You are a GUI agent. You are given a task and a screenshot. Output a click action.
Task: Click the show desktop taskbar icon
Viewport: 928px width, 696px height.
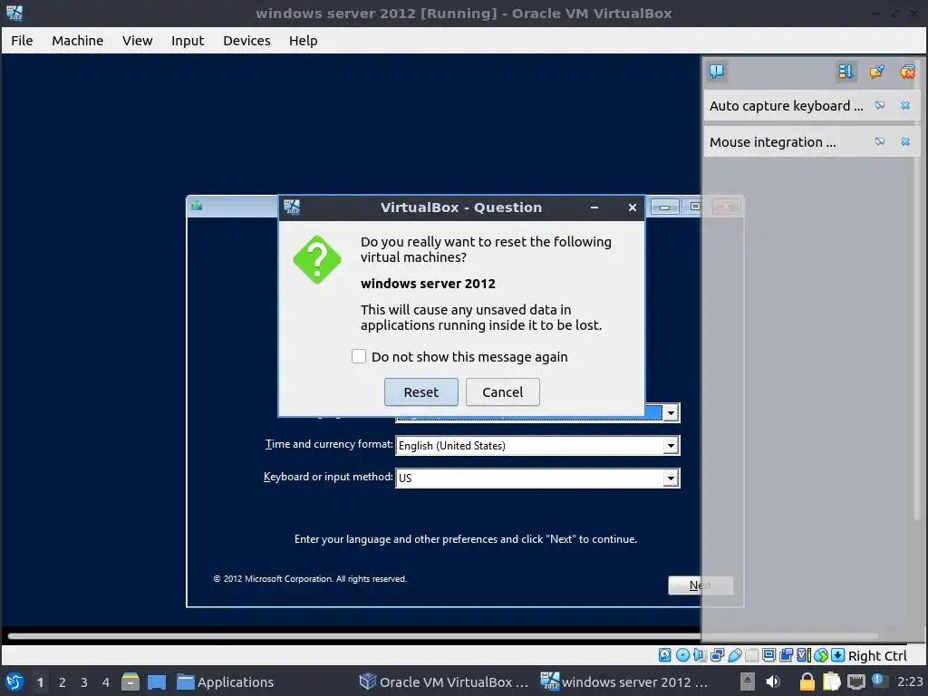(157, 681)
